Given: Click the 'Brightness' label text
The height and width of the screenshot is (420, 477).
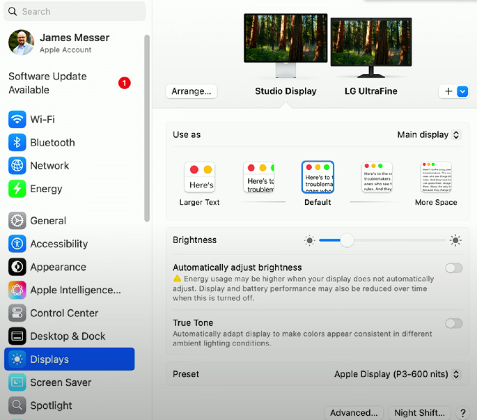Looking at the screenshot, I should (x=195, y=240).
